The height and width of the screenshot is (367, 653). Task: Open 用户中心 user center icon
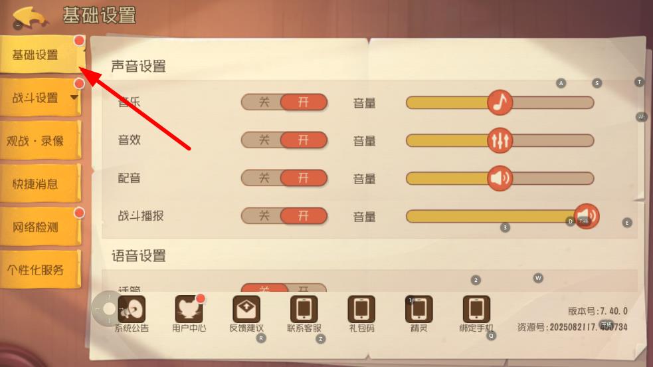coord(189,309)
